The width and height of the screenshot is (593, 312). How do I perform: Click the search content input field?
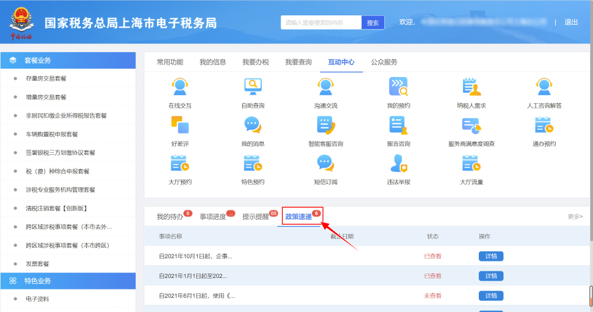click(x=321, y=23)
